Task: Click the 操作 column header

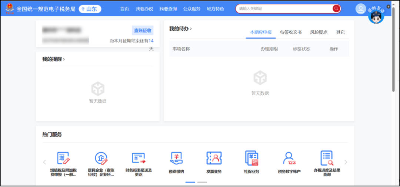Action: click(x=334, y=49)
